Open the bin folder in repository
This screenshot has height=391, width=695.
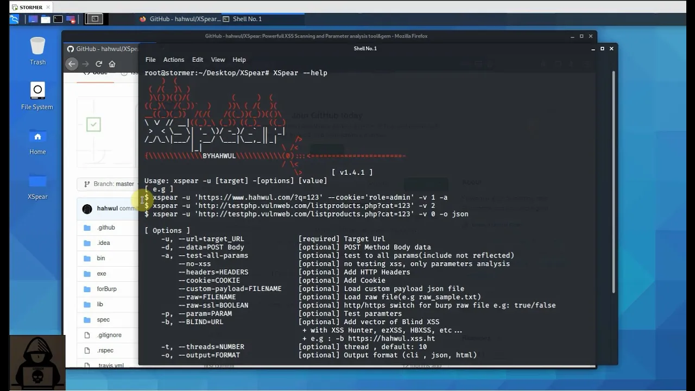click(101, 258)
